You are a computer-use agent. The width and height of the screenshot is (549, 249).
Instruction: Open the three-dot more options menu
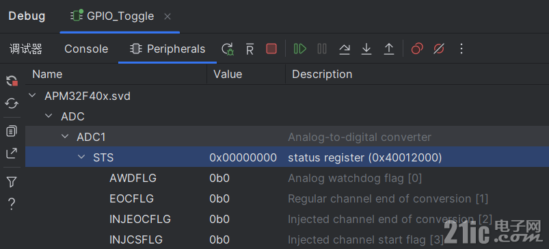pyautogui.click(x=461, y=49)
